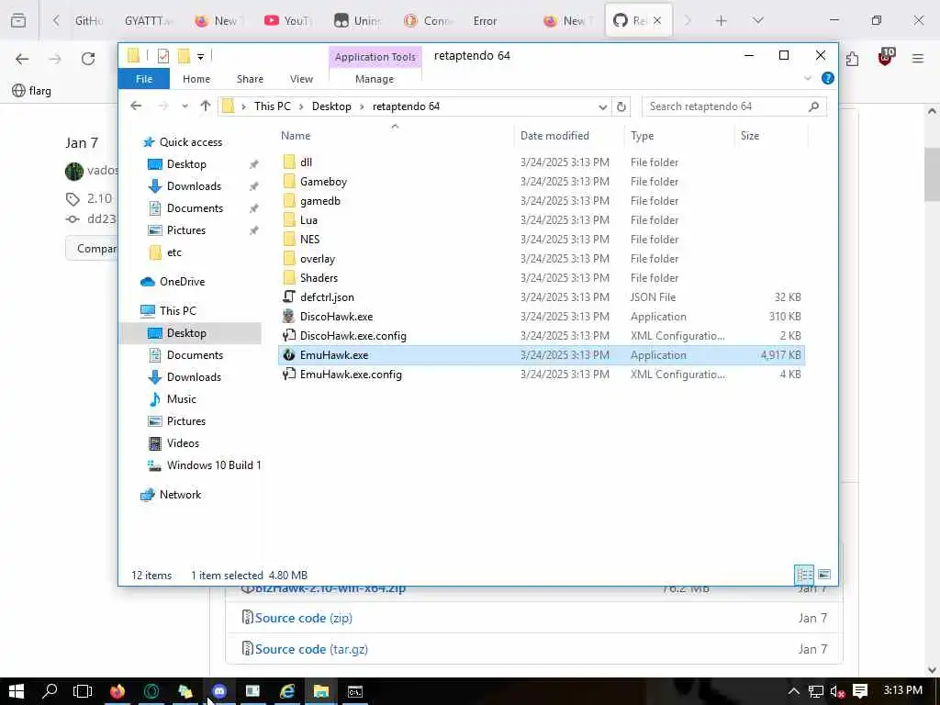Click the defctrl.json file icon
The height and width of the screenshot is (705, 940).
(x=289, y=297)
